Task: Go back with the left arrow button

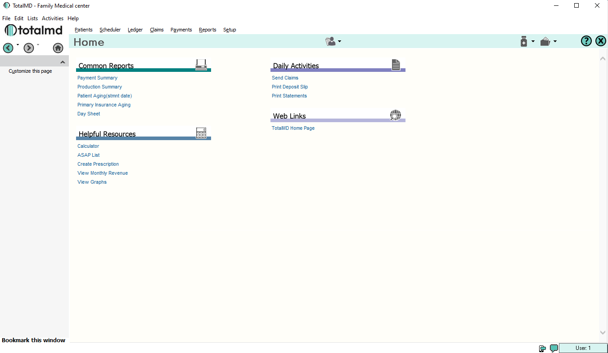Action: (8, 48)
